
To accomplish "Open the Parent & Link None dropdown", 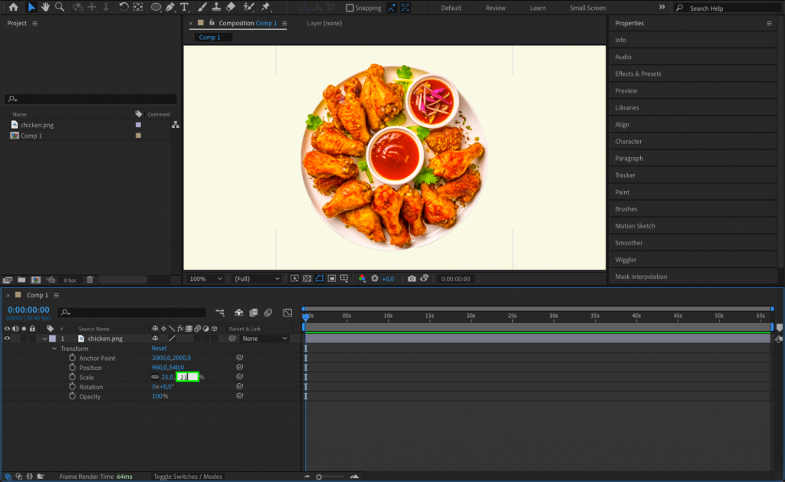I will 266,338.
